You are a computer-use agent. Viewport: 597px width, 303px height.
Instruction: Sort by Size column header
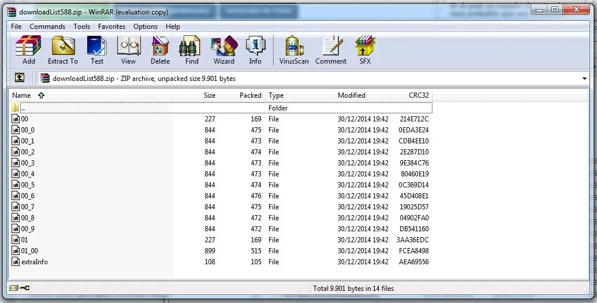pyautogui.click(x=195, y=95)
